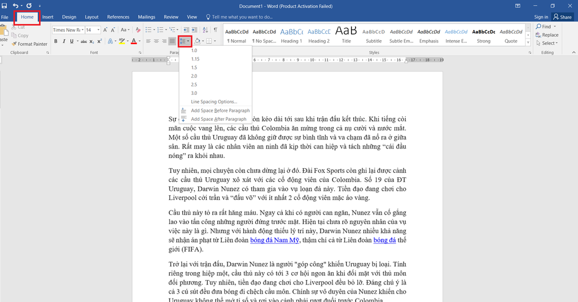Toggle Underline formatting
Image resolution: width=578 pixels, height=302 pixels.
[x=72, y=41]
